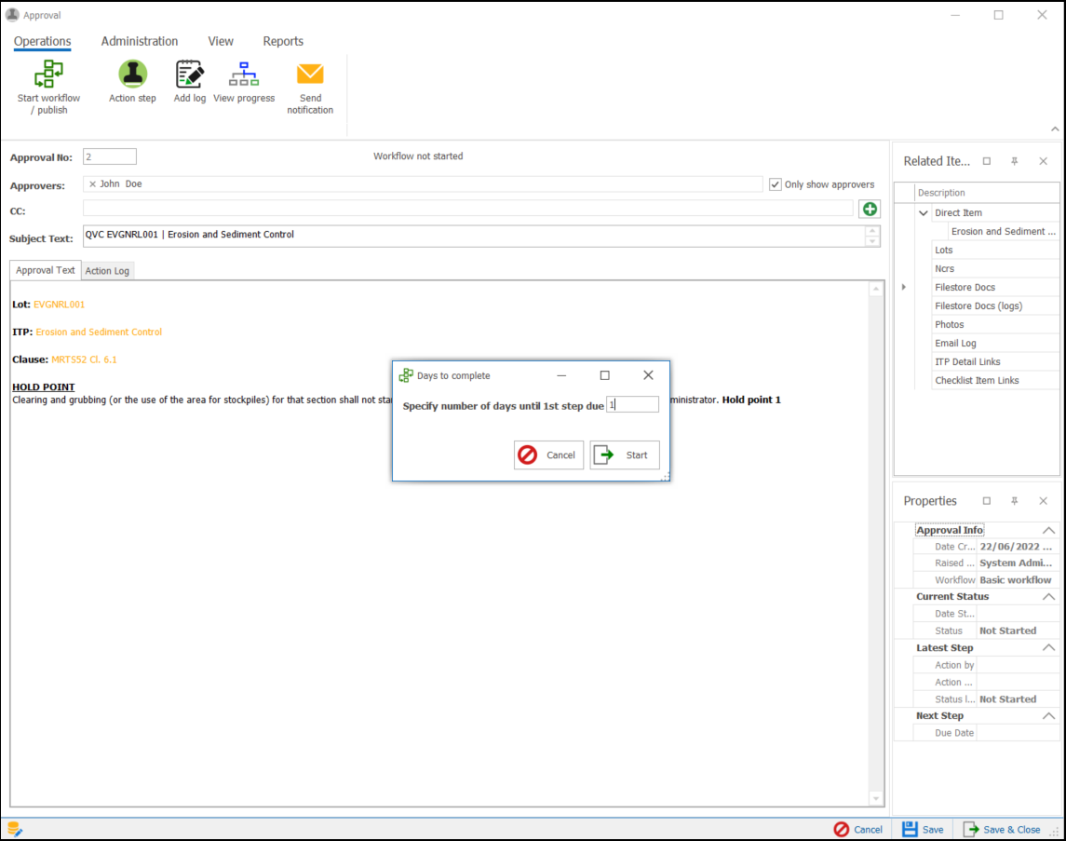Viewport: 1066px width, 841px height.
Task: Collapse the Latest Step properties group
Action: pos(1048,648)
